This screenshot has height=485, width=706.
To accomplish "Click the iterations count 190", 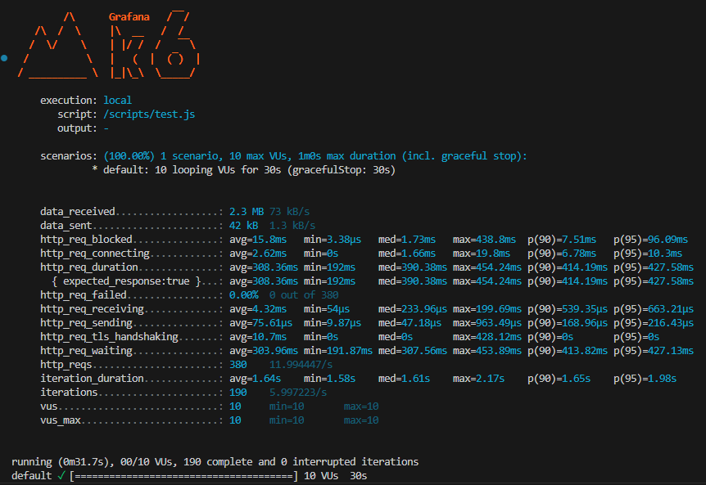I will (238, 393).
